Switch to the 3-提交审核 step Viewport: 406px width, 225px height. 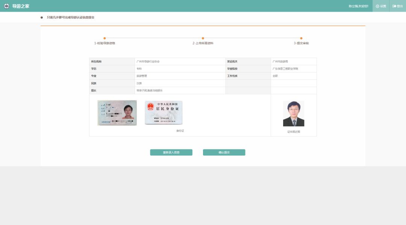301,43
